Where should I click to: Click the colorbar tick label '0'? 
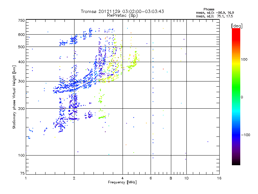pyautogui.click(x=242, y=97)
